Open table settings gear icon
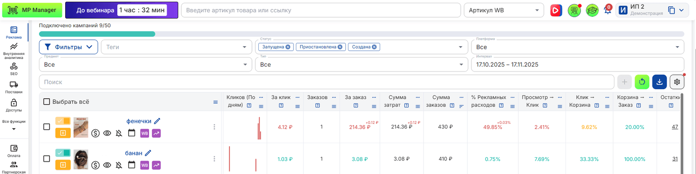696x174 pixels. click(677, 82)
